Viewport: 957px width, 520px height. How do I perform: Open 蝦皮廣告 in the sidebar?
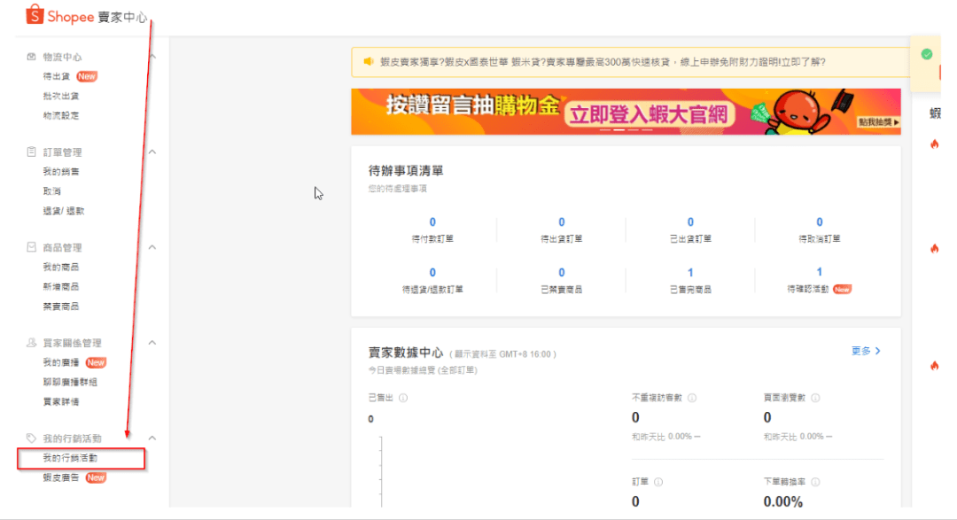(x=61, y=477)
